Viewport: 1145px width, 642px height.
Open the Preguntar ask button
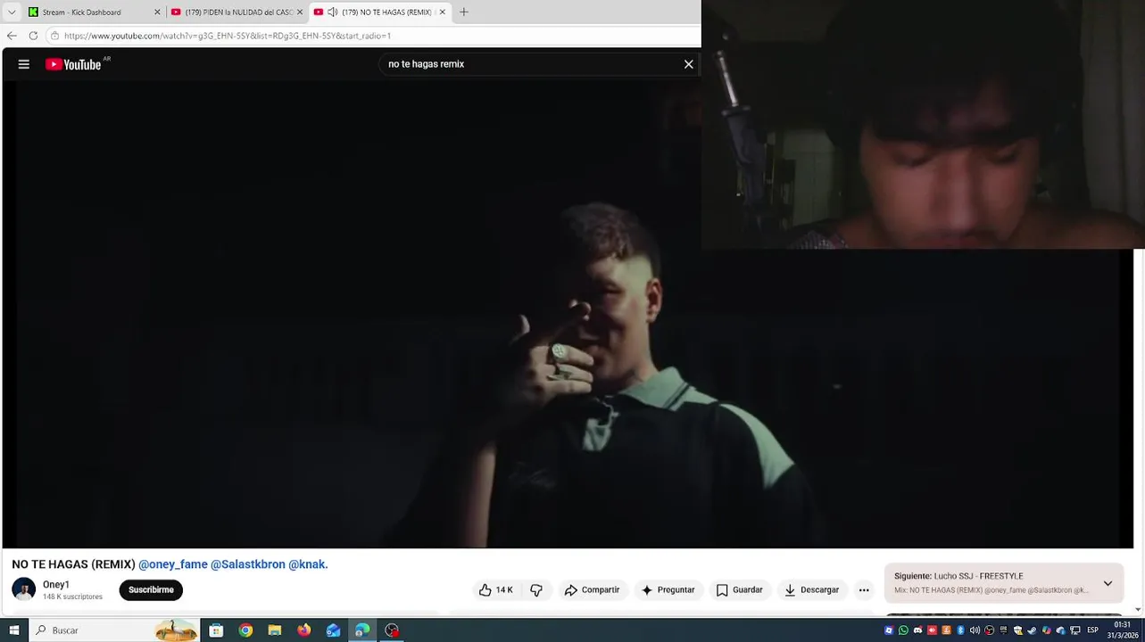(x=668, y=589)
